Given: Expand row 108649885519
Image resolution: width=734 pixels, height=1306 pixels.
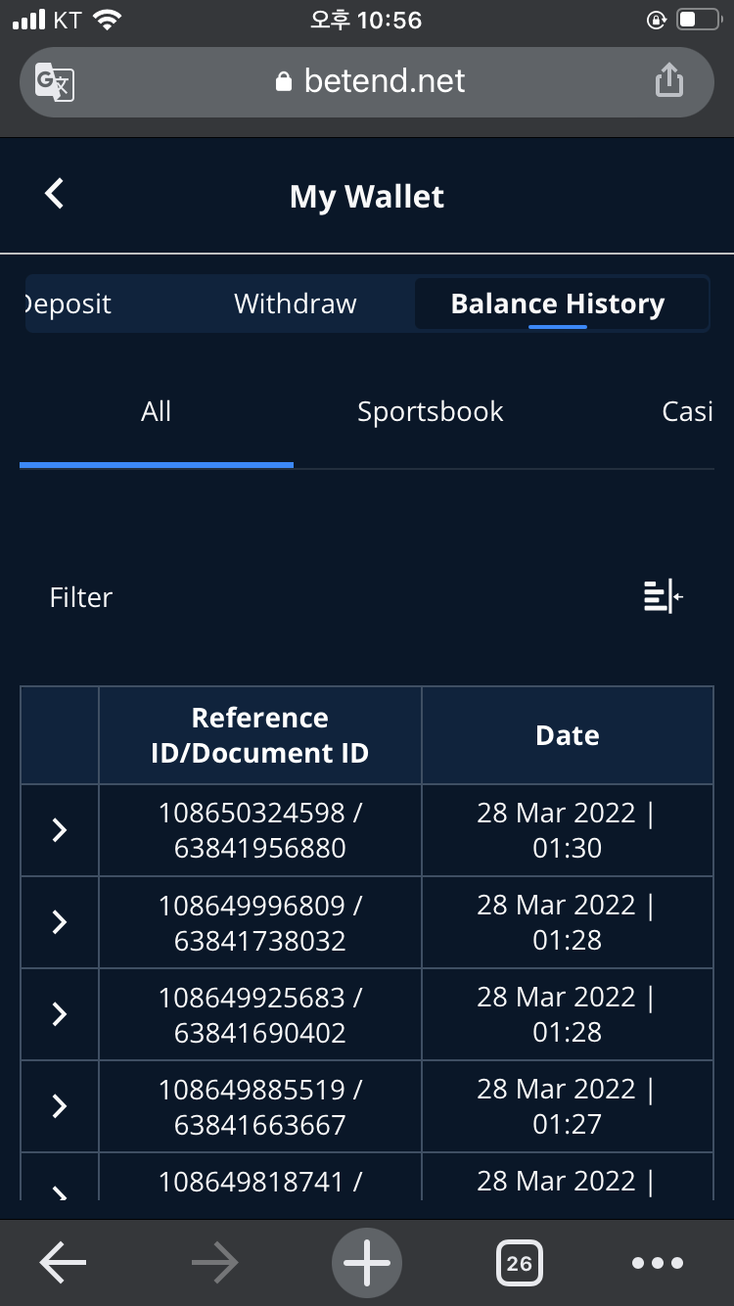Looking at the screenshot, I should click(x=60, y=1106).
